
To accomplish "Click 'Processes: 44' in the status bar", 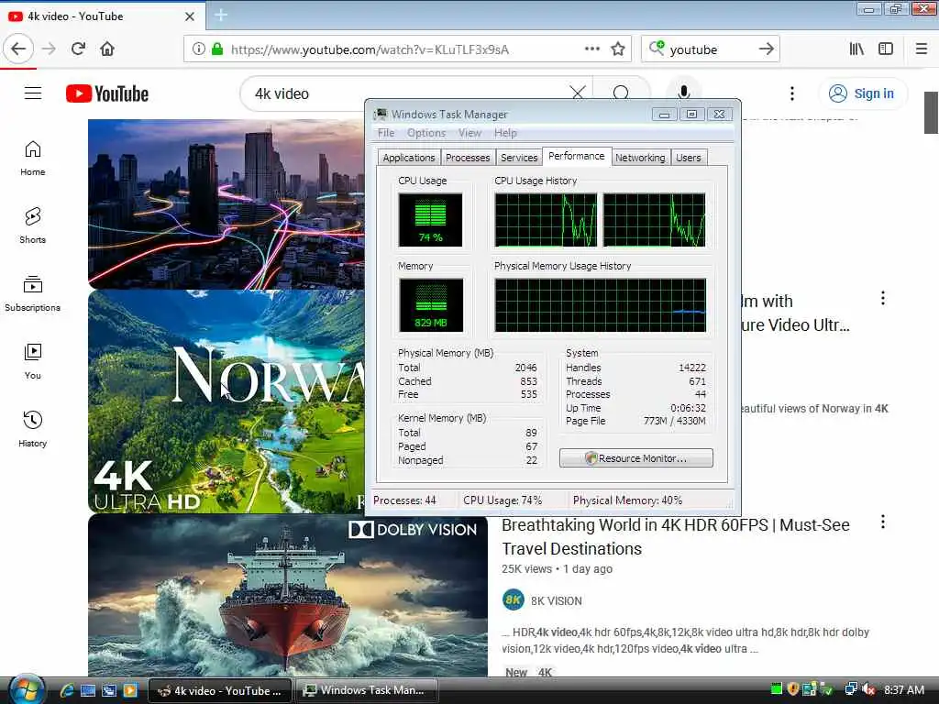I will [x=404, y=500].
